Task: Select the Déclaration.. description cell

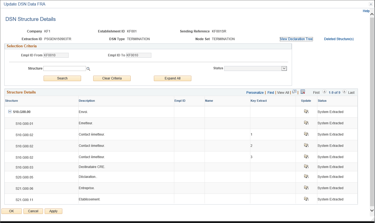Action: click(88, 177)
